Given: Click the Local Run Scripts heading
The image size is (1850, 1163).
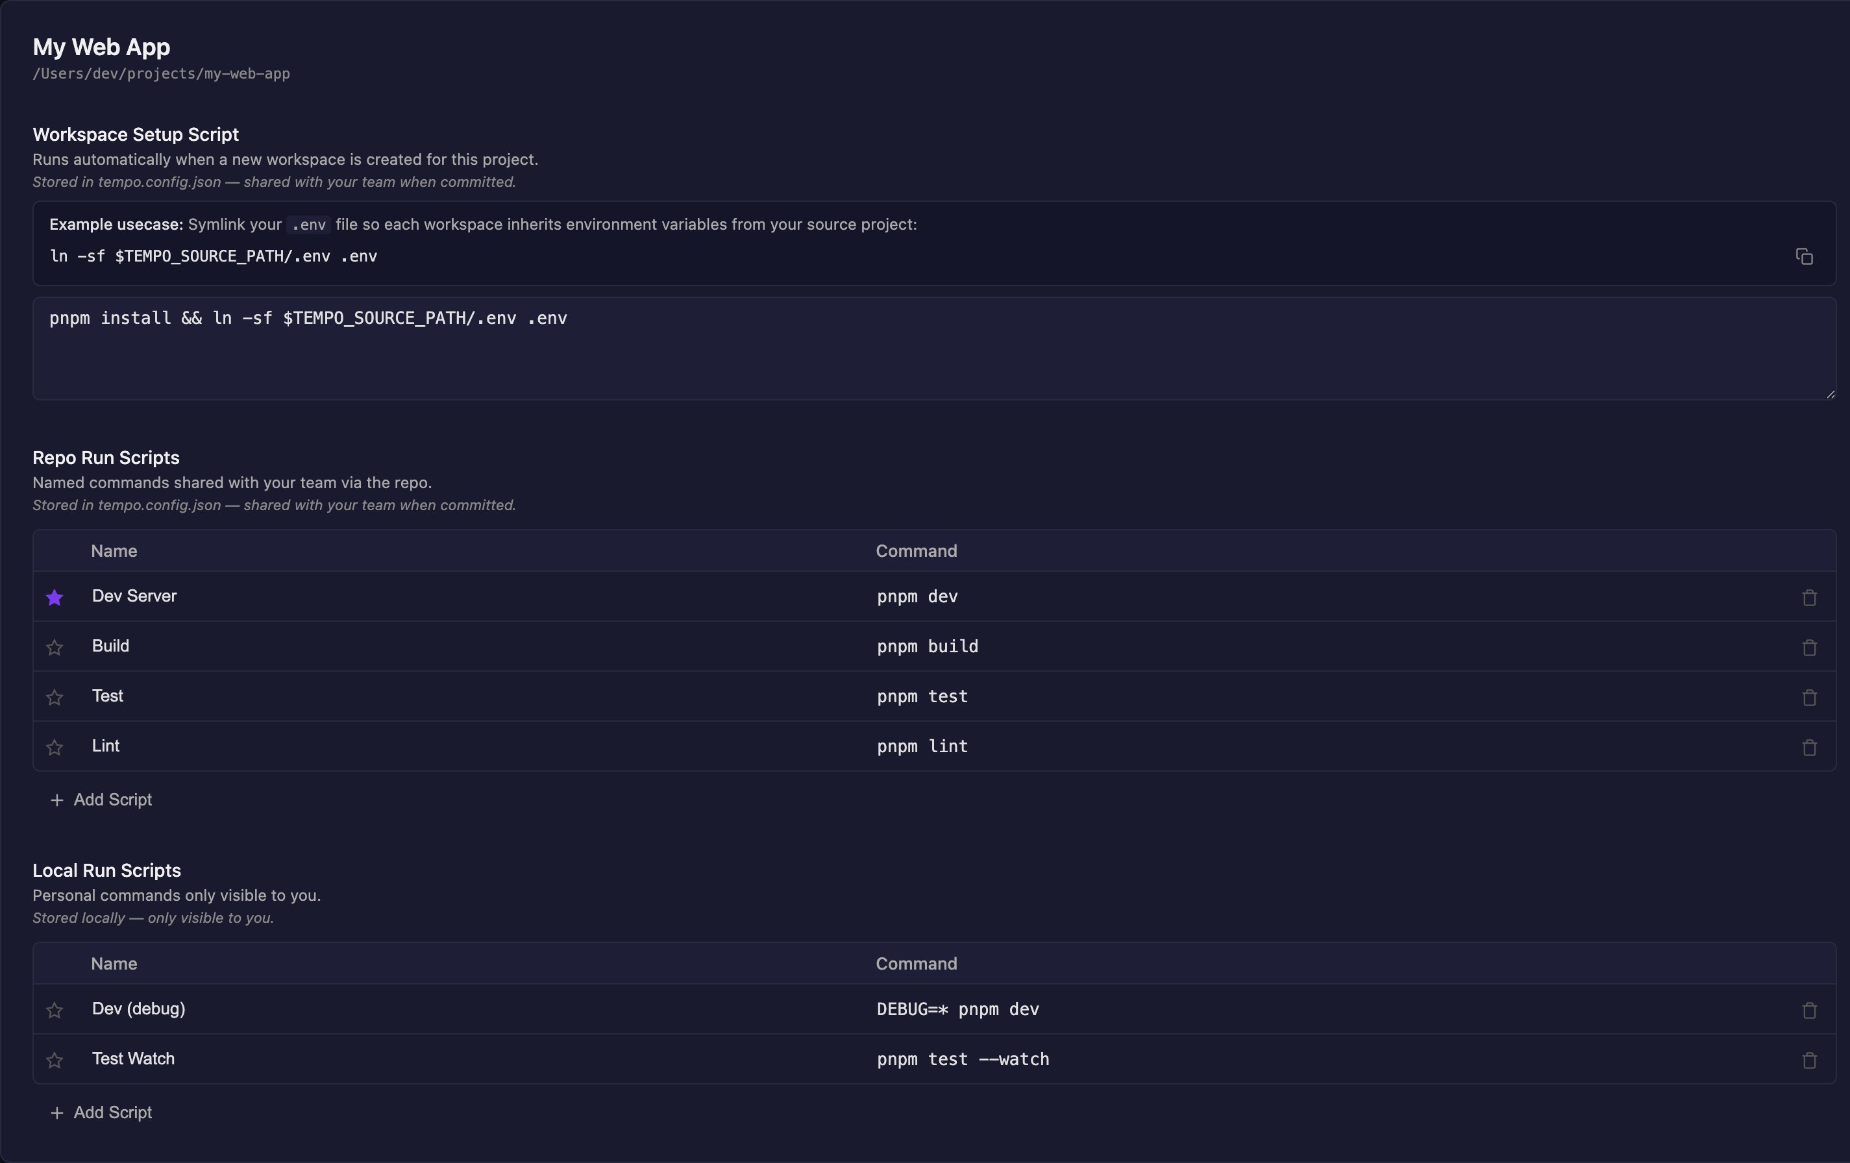Looking at the screenshot, I should tap(107, 870).
